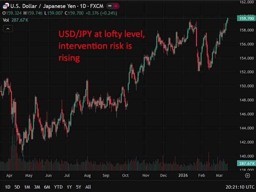Show year-to-date with YTD button
256x192 pixels.
click(58, 187)
